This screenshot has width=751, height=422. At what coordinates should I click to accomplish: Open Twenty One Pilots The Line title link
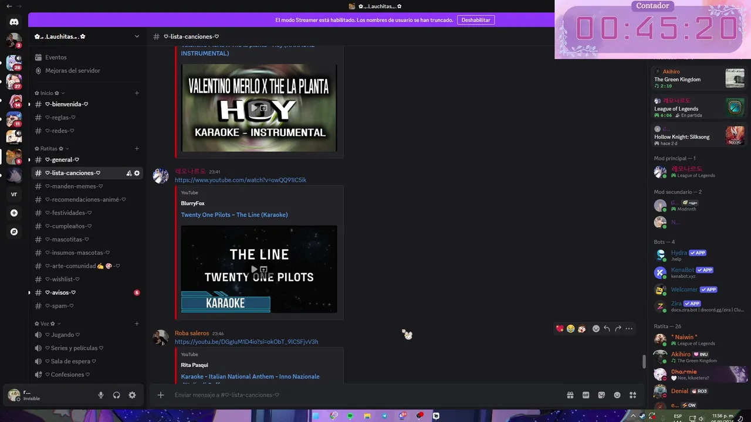click(234, 215)
